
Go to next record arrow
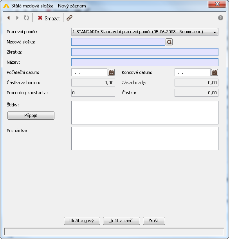coord(17,18)
